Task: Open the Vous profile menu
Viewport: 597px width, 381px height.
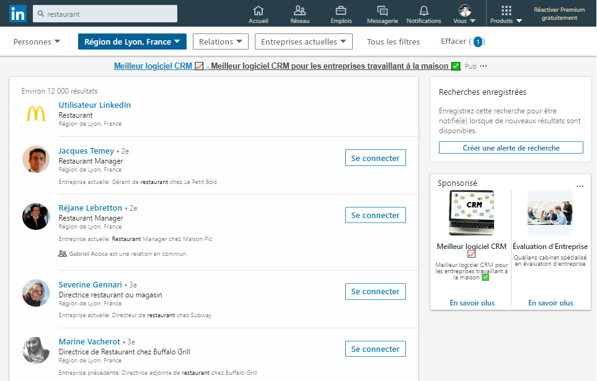Action: 464,14
